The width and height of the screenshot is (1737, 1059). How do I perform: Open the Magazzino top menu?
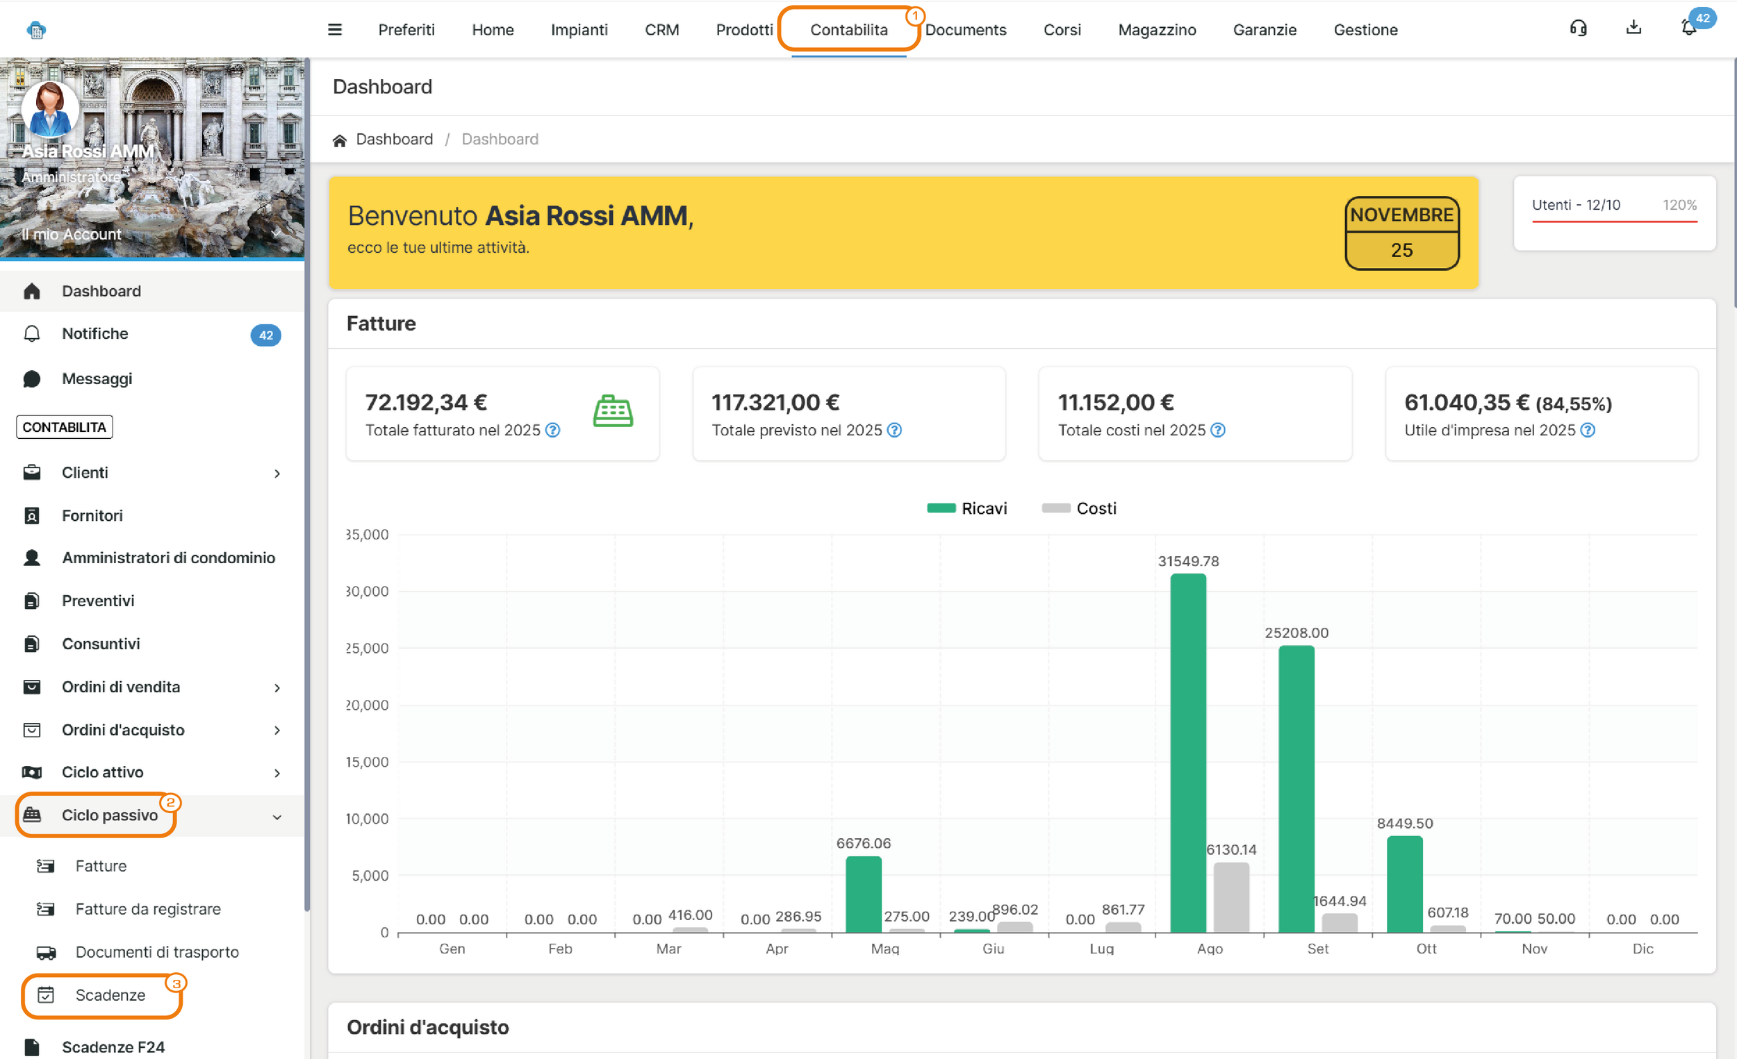1157,30
